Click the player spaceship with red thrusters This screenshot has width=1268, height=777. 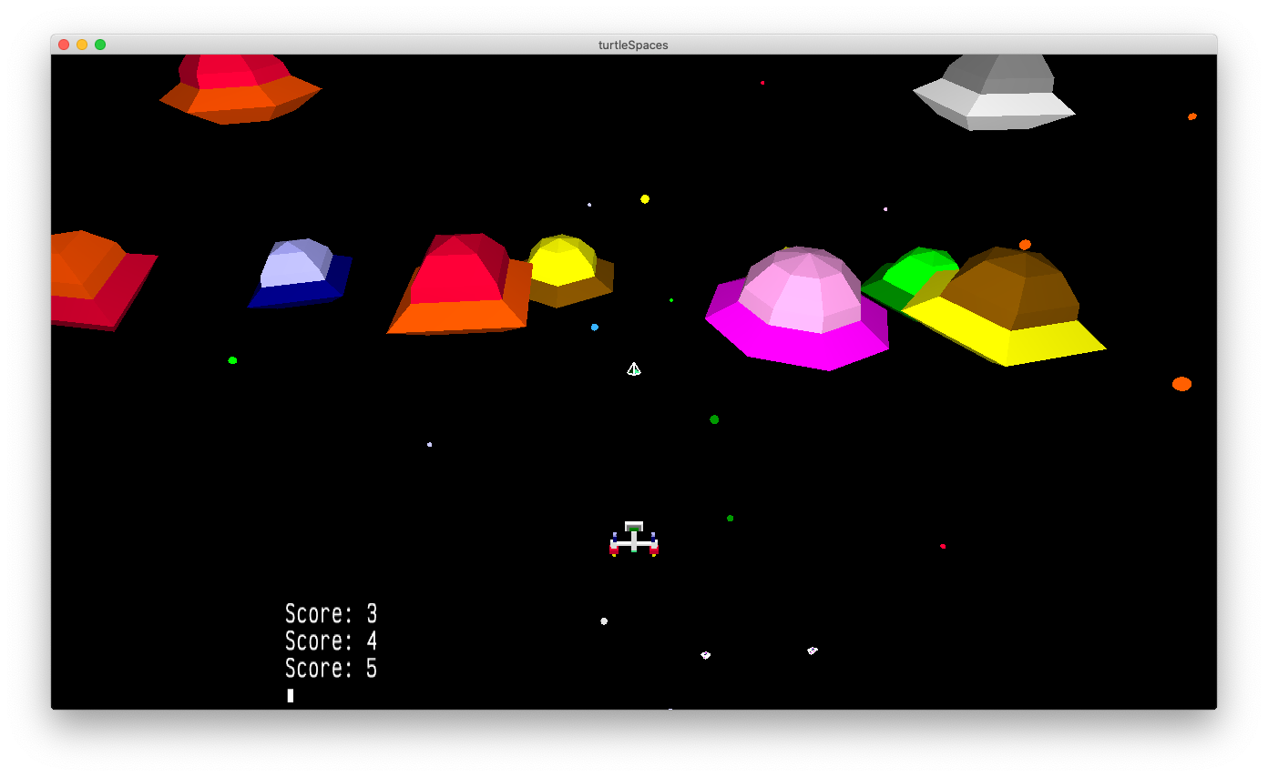(x=634, y=540)
